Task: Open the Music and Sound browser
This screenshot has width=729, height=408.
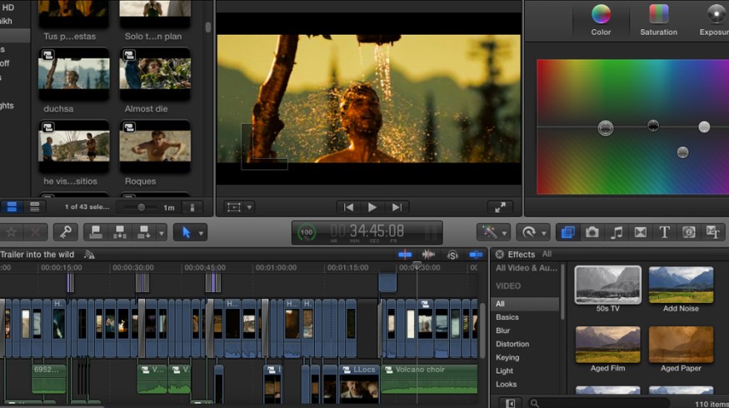Action: point(617,232)
